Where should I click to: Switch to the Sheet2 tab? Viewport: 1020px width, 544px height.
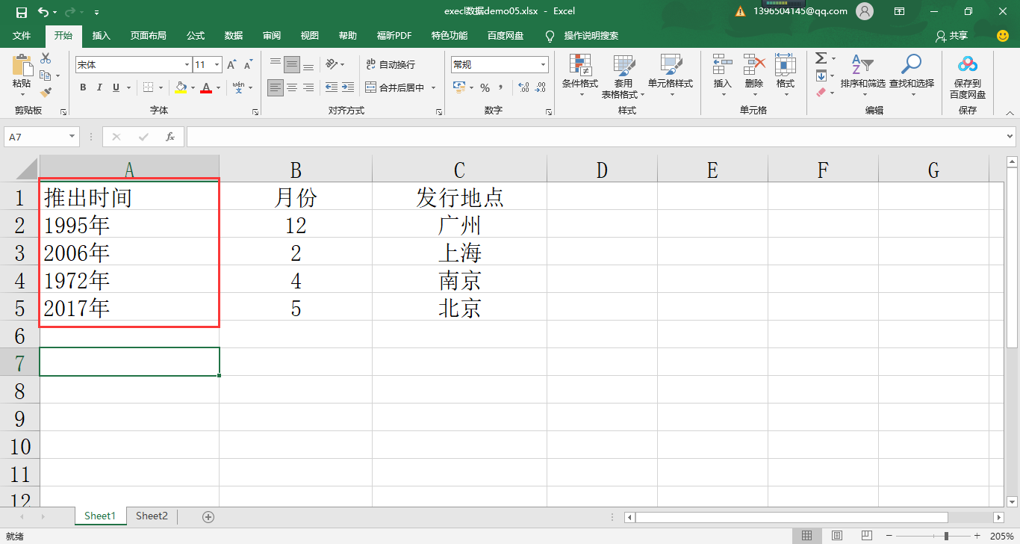coord(152,516)
